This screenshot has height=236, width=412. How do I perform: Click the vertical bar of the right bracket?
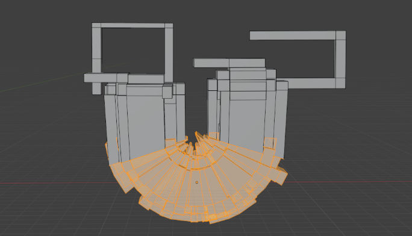pos(340,59)
